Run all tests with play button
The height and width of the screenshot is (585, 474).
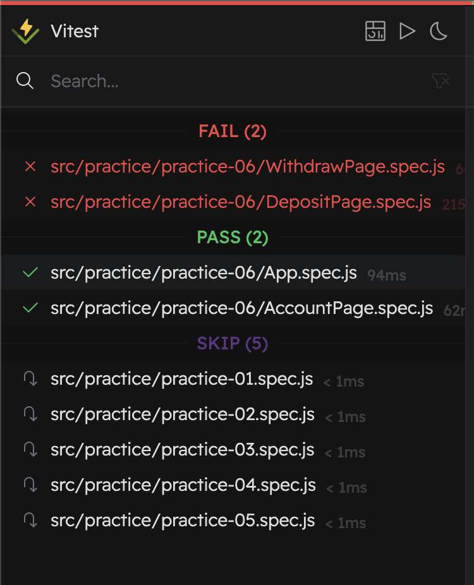[407, 31]
